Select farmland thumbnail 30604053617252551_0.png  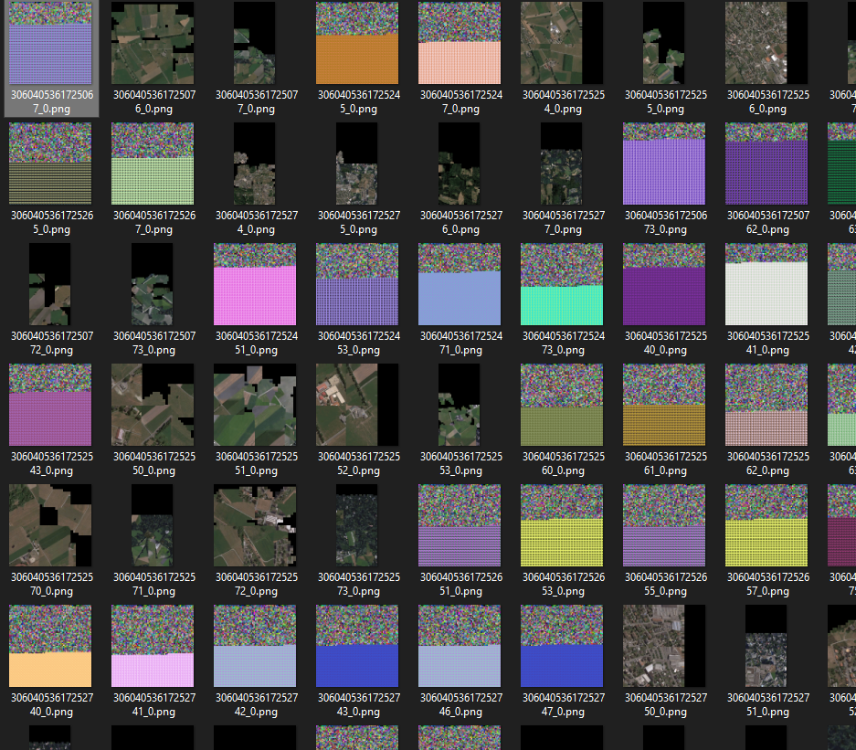pyautogui.click(x=255, y=405)
